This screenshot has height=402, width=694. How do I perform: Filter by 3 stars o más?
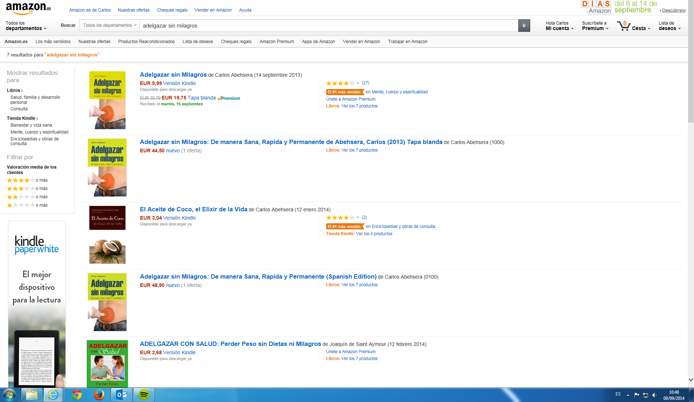click(27, 189)
